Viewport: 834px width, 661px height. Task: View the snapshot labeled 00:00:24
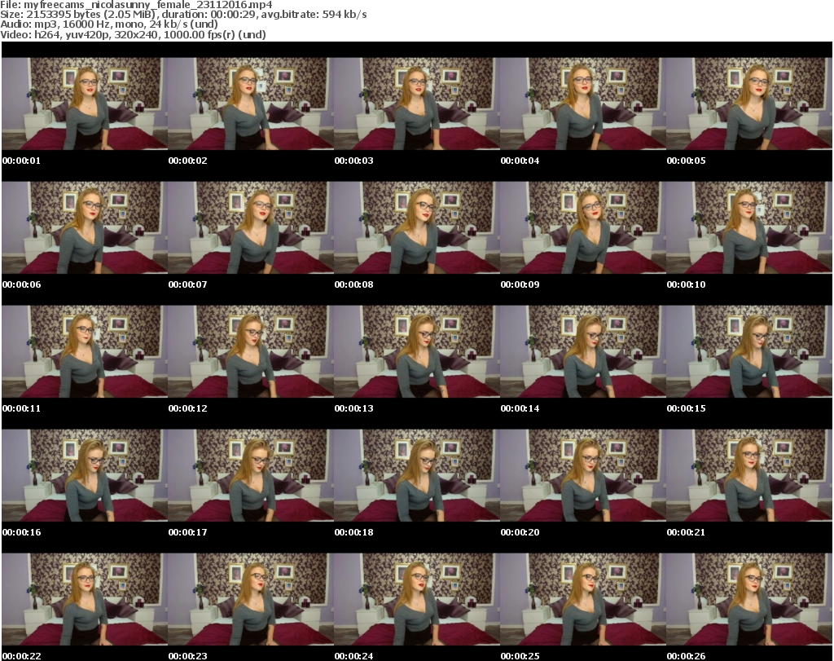[x=416, y=599]
